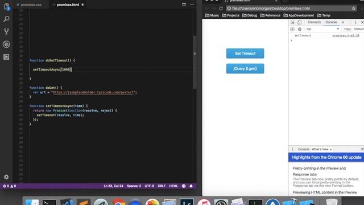Click Spaces: 2 indentation setting
The image size is (364, 205).
(x=134, y=186)
